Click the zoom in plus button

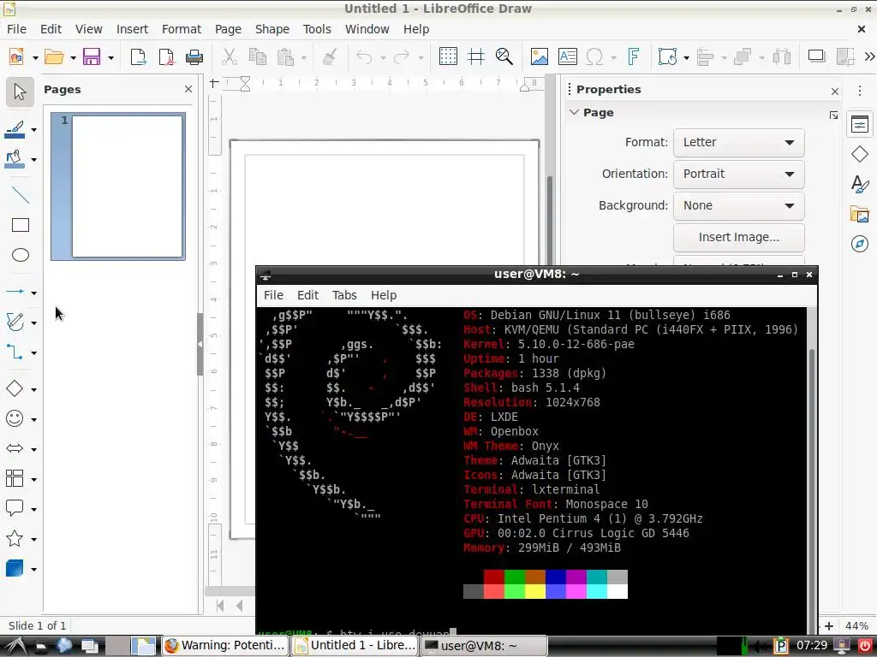click(x=829, y=626)
